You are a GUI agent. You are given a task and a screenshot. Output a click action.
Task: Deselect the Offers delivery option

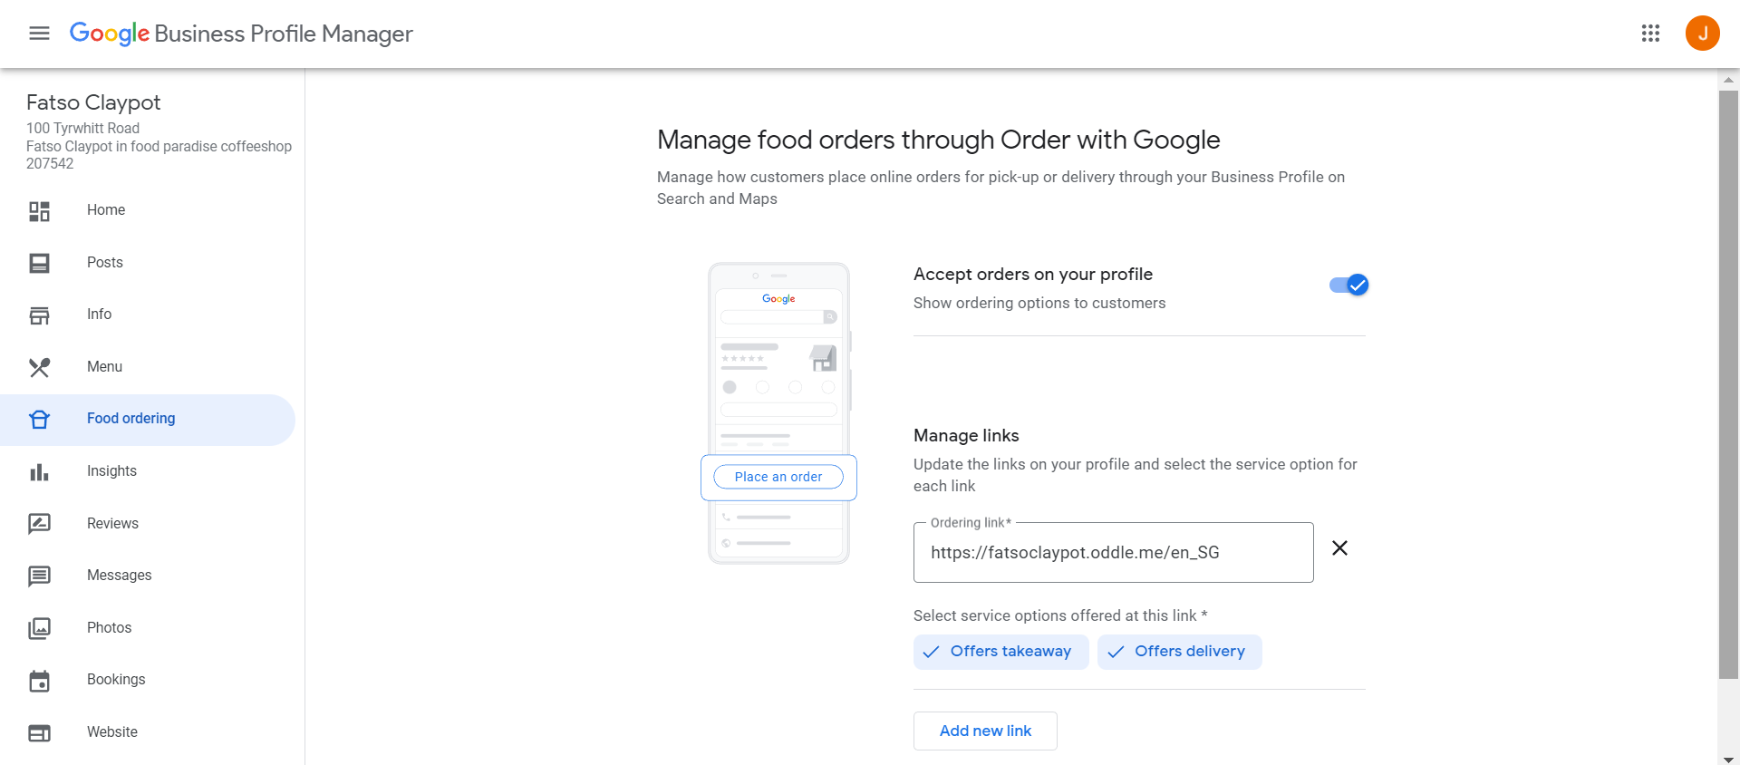pos(1179,652)
